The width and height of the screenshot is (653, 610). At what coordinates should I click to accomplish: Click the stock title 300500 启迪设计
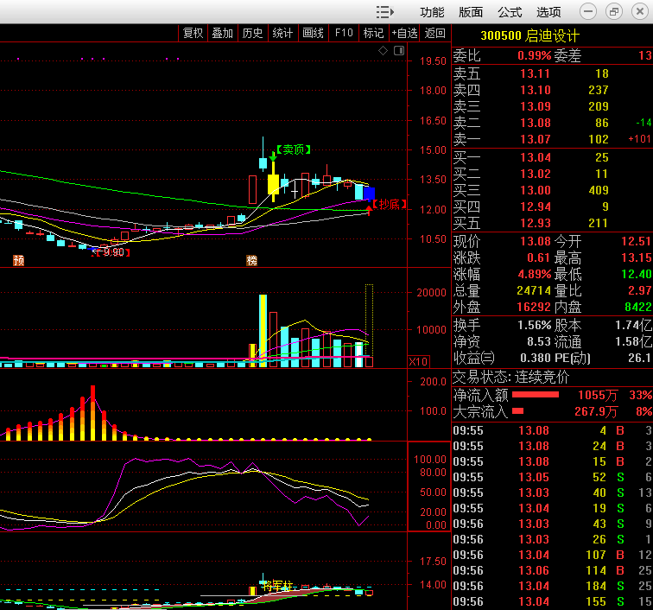click(529, 35)
